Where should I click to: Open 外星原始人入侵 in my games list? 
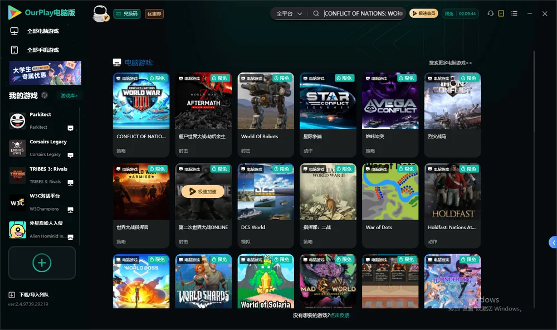click(x=42, y=230)
